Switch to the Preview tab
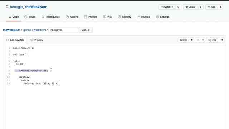Screen dimensions: 229x129 point(36,40)
